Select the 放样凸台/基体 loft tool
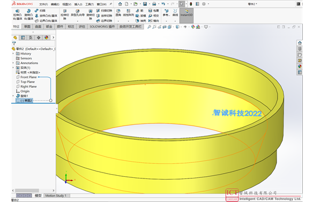This screenshot has width=313, height=202. pos(46,16)
